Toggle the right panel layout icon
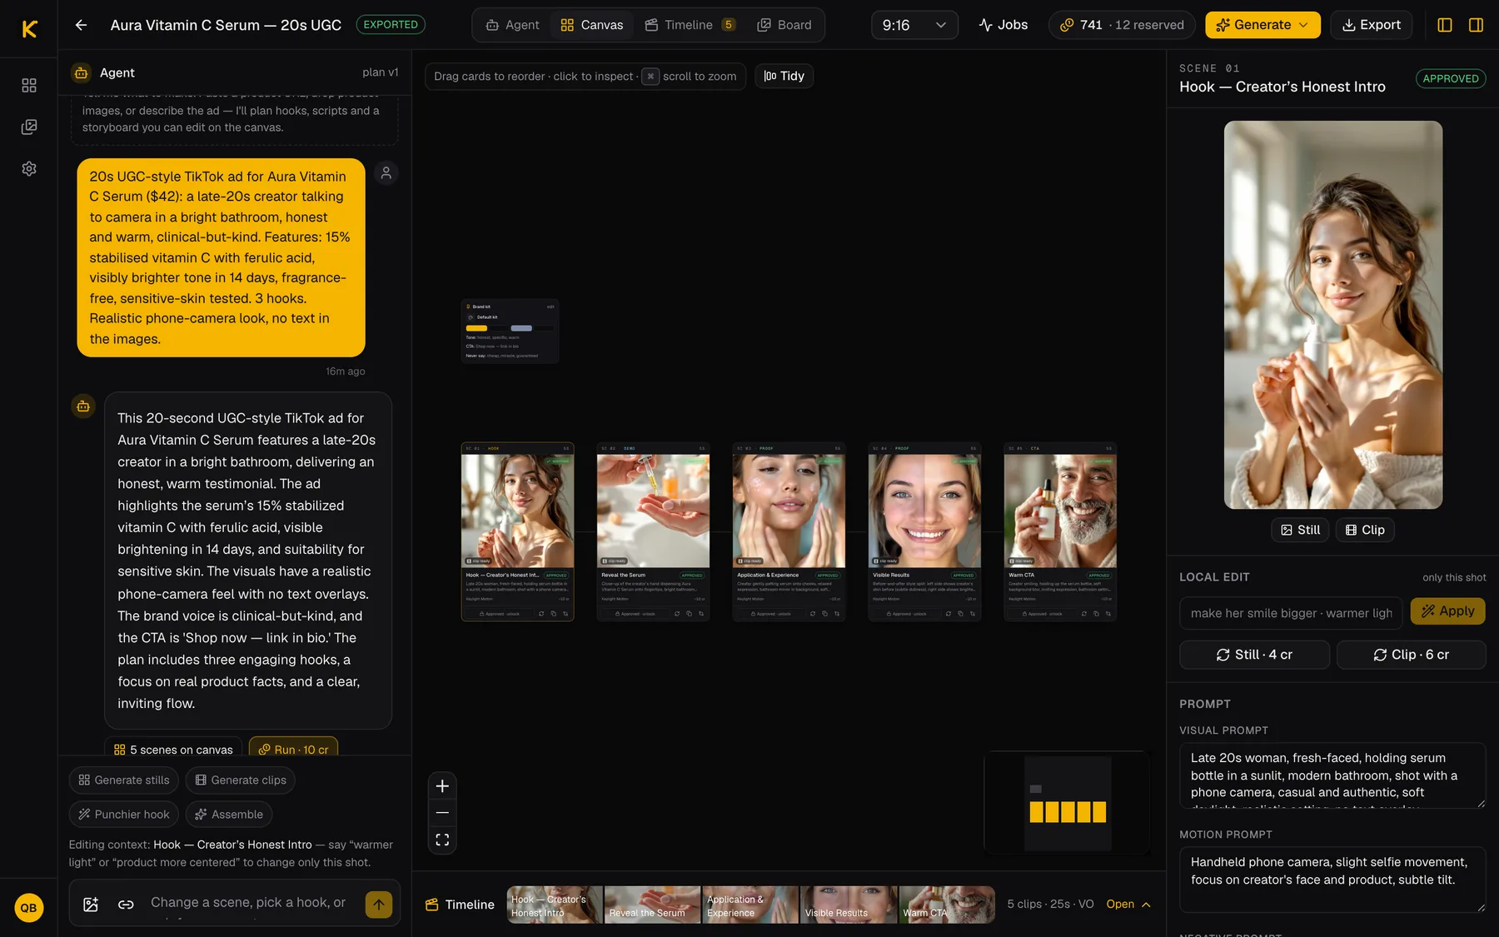This screenshot has height=937, width=1499. click(x=1476, y=25)
